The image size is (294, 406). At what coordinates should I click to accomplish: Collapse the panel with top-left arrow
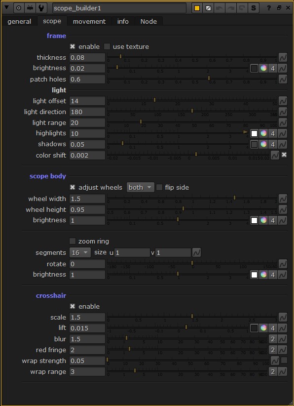(x=7, y=8)
